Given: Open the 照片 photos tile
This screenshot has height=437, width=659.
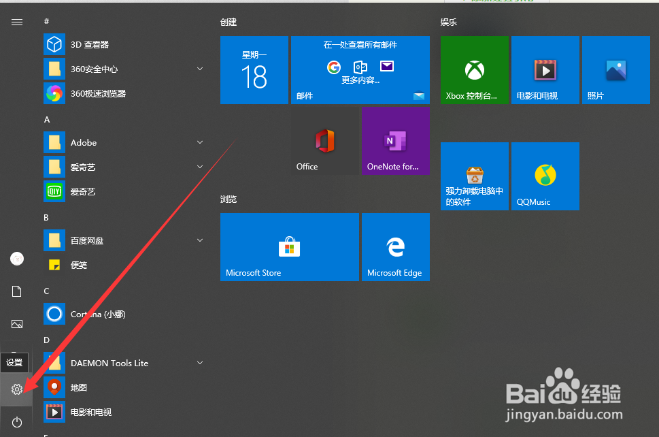Looking at the screenshot, I should (x=616, y=70).
